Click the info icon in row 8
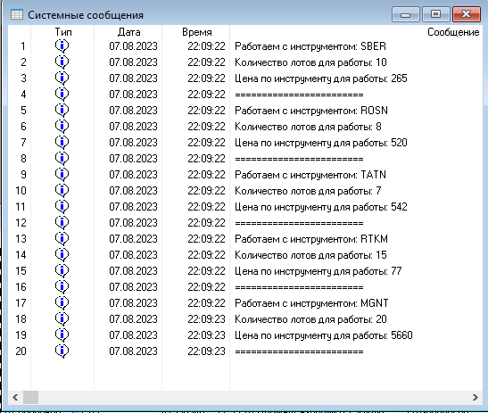 click(x=62, y=159)
